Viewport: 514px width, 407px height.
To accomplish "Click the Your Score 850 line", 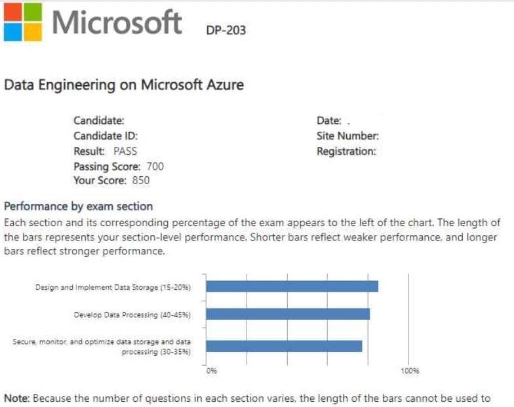I will pyautogui.click(x=111, y=180).
